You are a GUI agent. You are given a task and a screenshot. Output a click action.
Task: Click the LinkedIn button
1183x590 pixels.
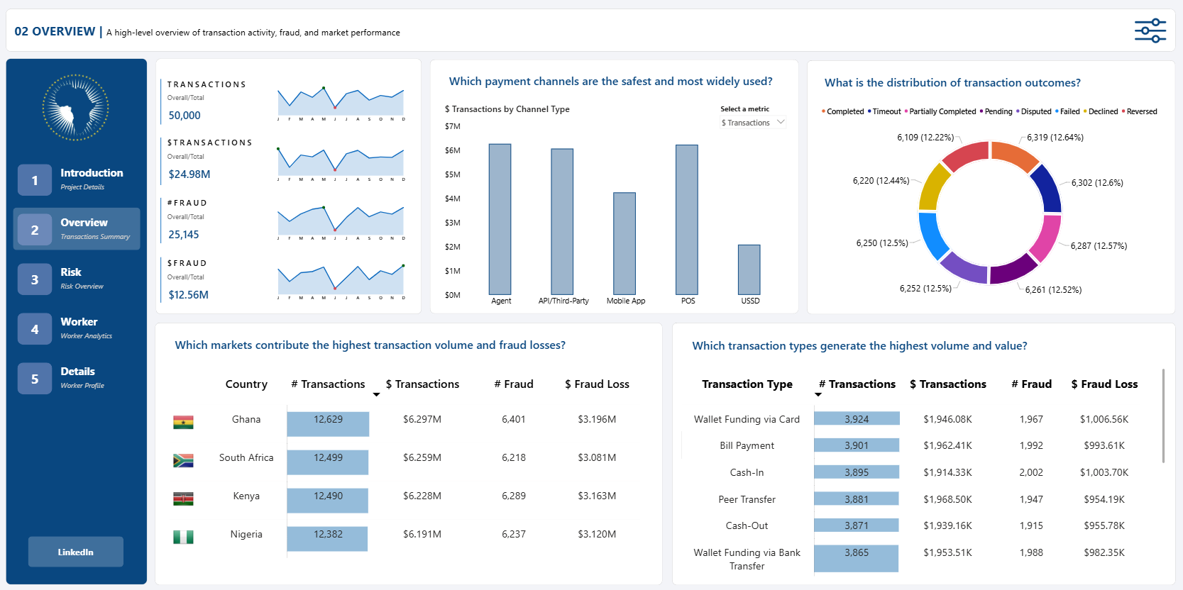(76, 552)
